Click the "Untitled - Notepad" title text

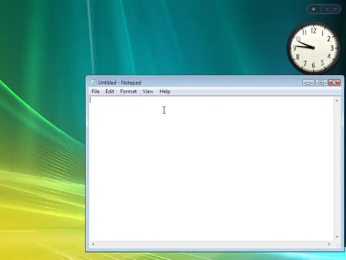coord(120,83)
